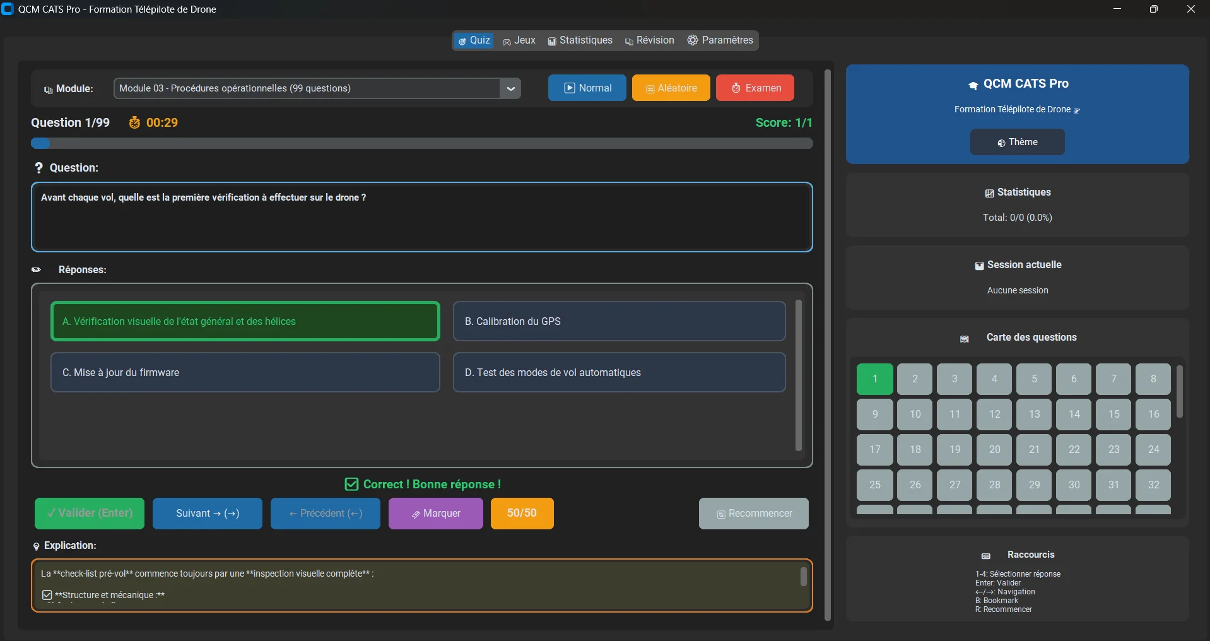
Task: Open the Révision tab
Action: click(x=649, y=40)
